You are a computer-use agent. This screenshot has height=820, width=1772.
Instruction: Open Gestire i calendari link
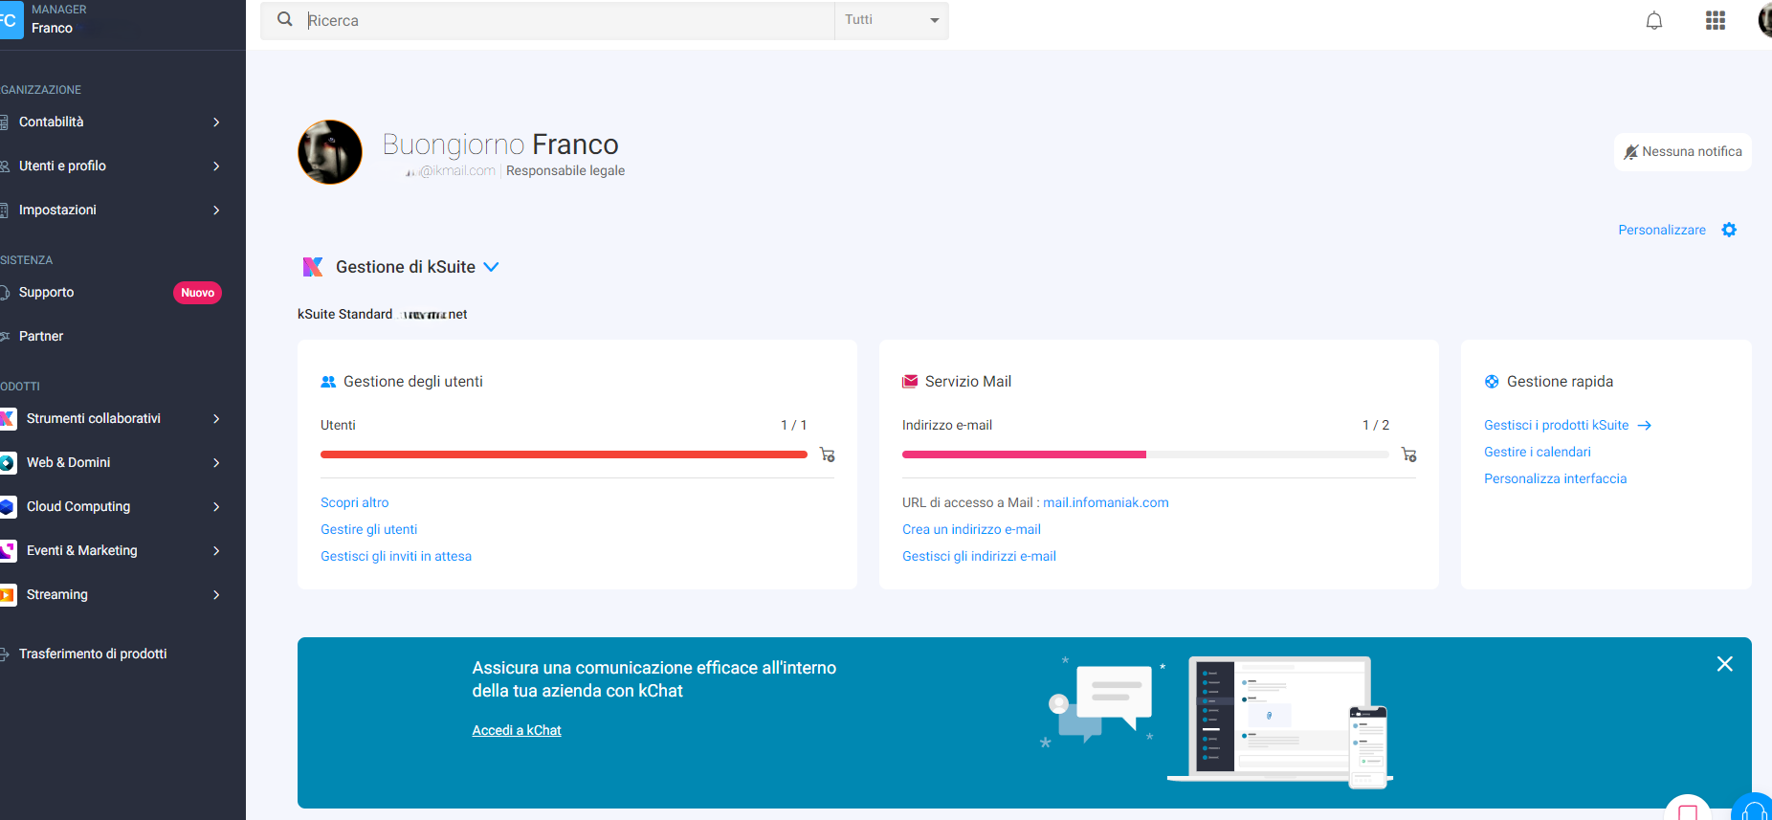point(1537,452)
